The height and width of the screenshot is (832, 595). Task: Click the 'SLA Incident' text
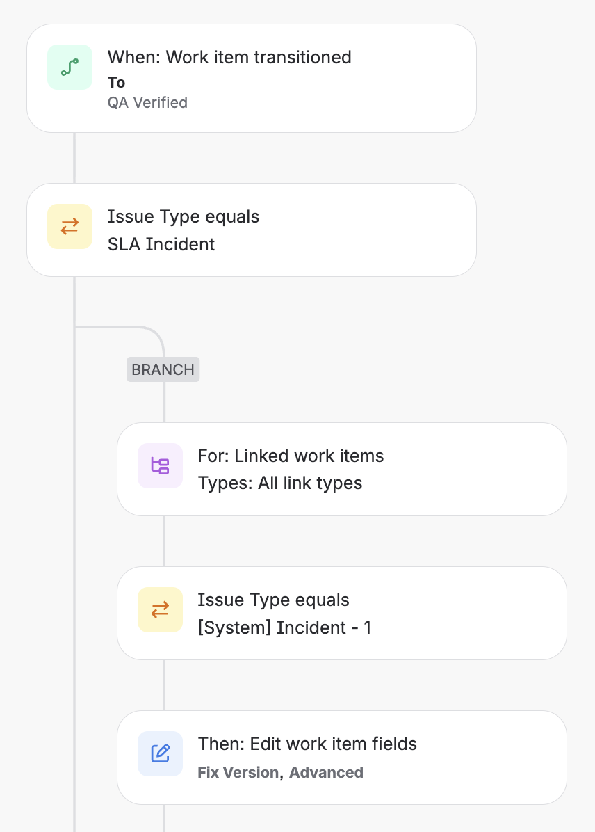pyautogui.click(x=161, y=244)
